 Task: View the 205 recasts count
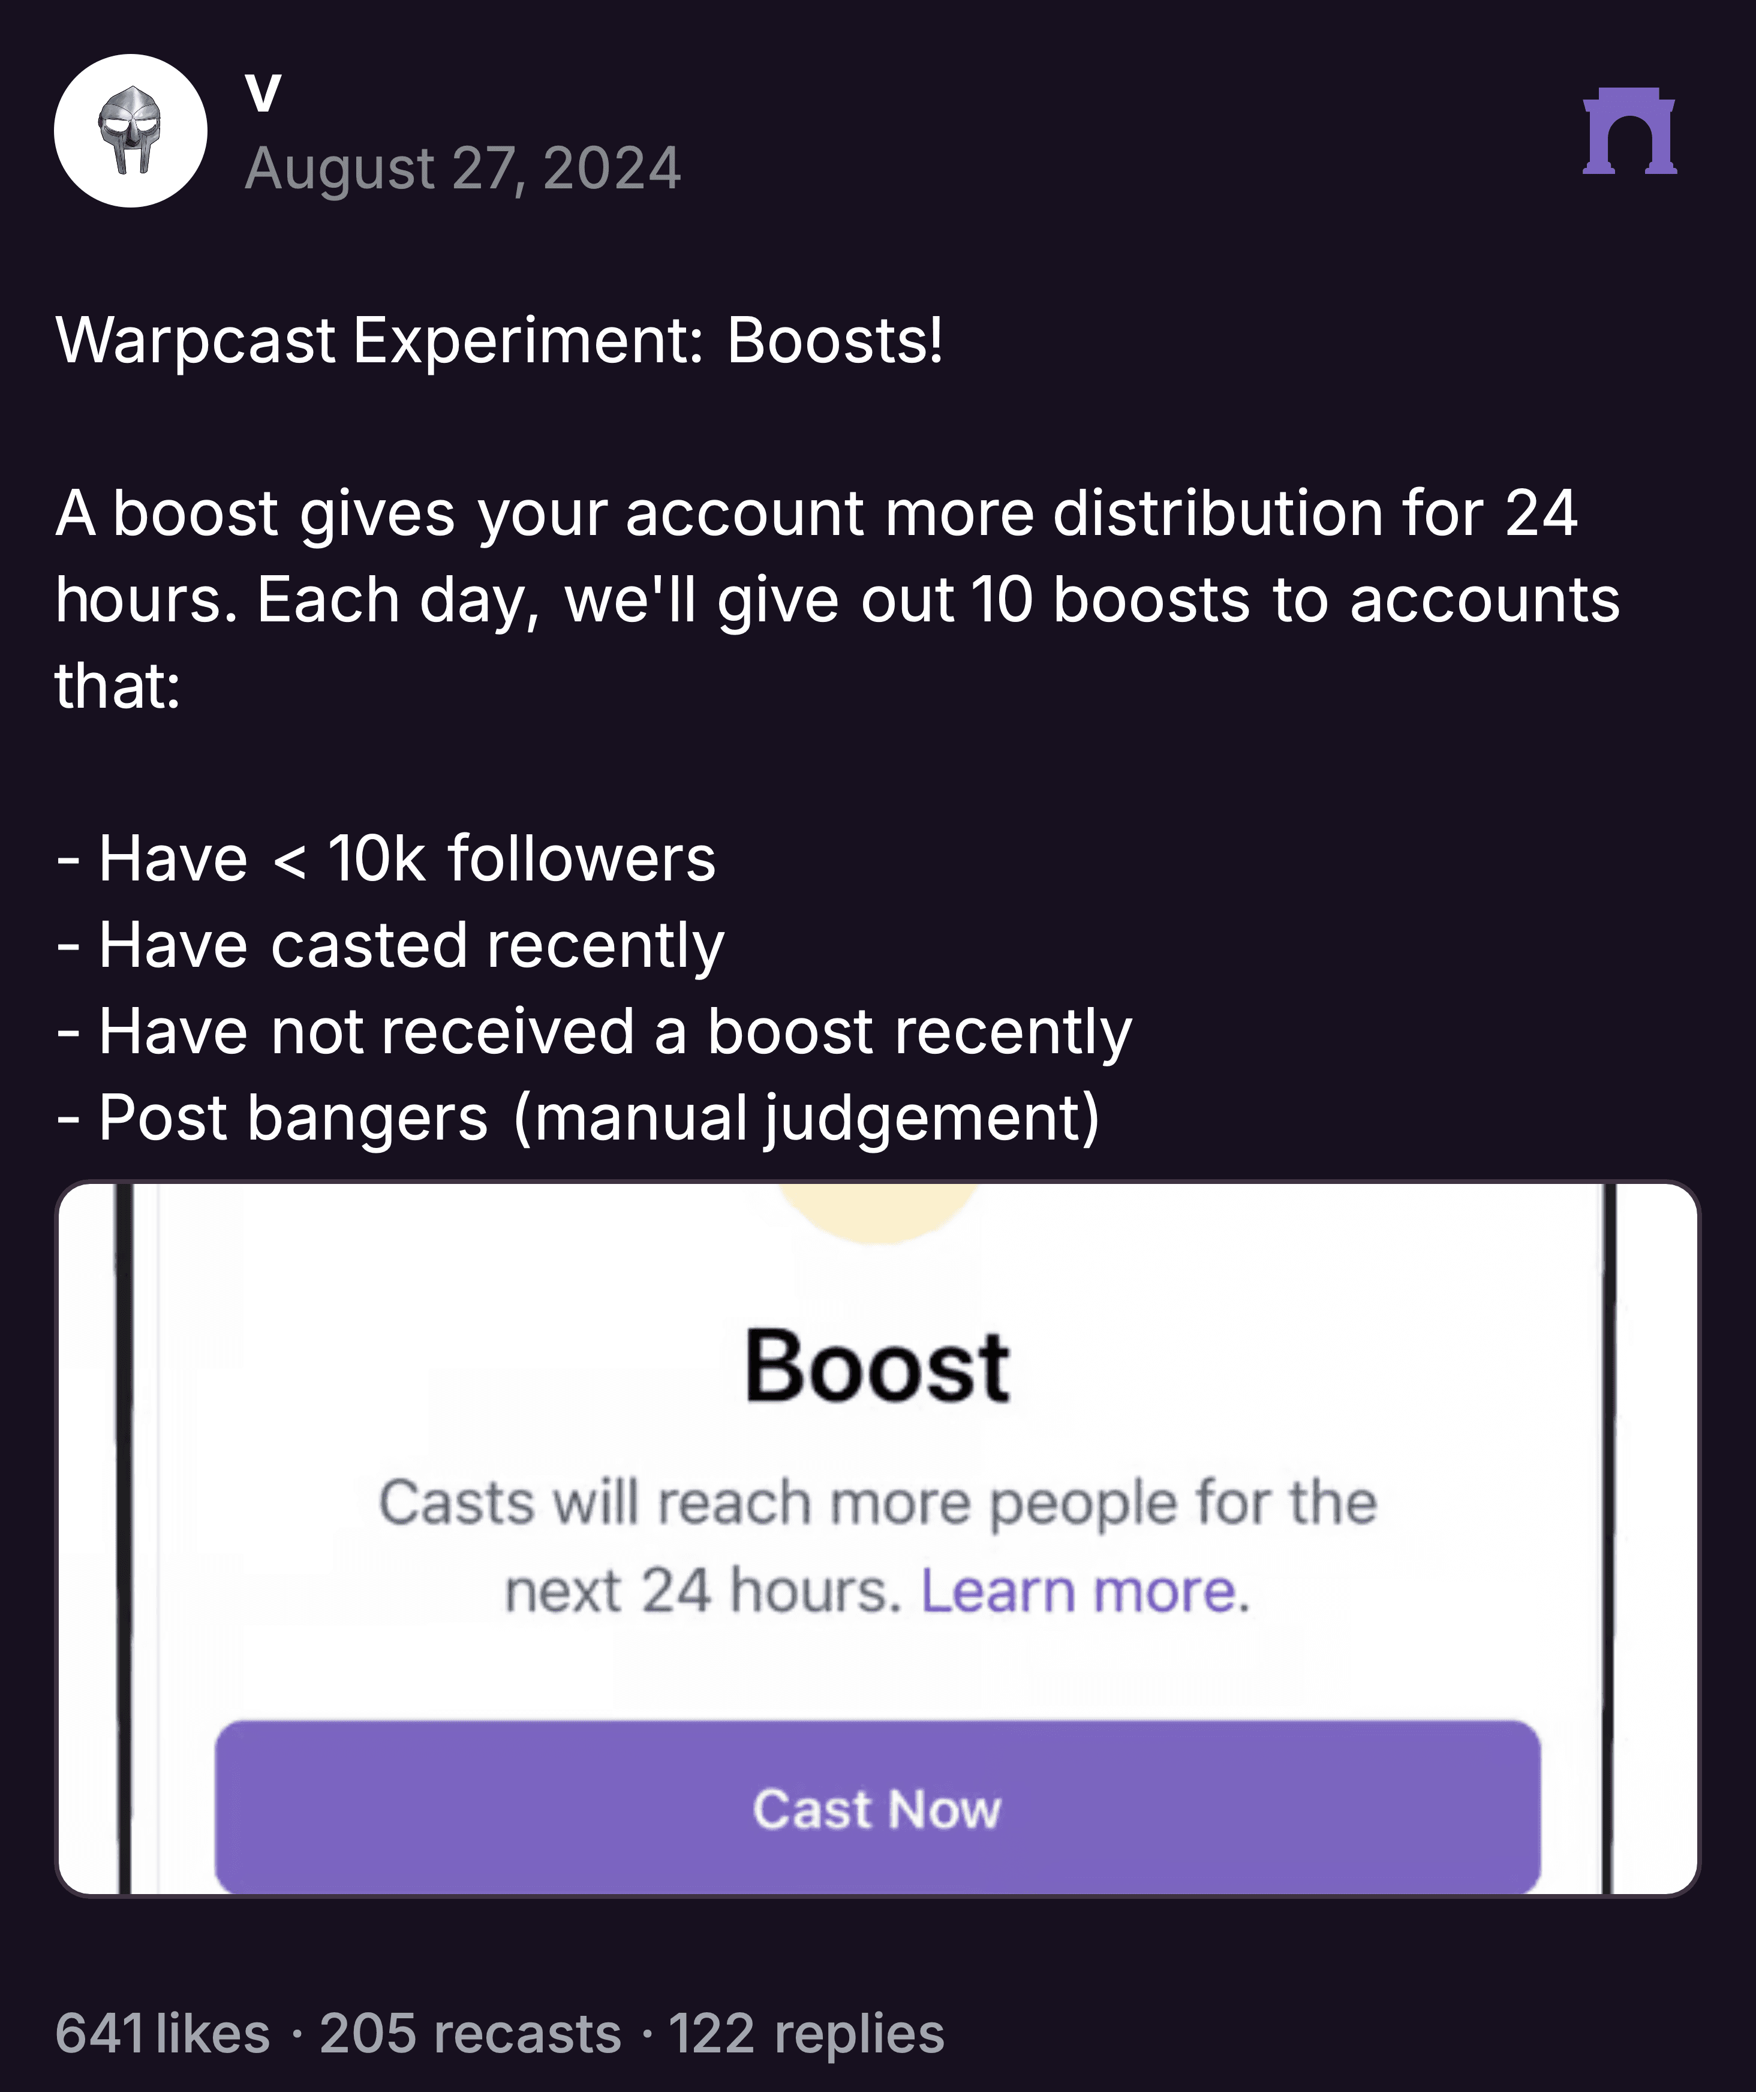click(x=470, y=2033)
